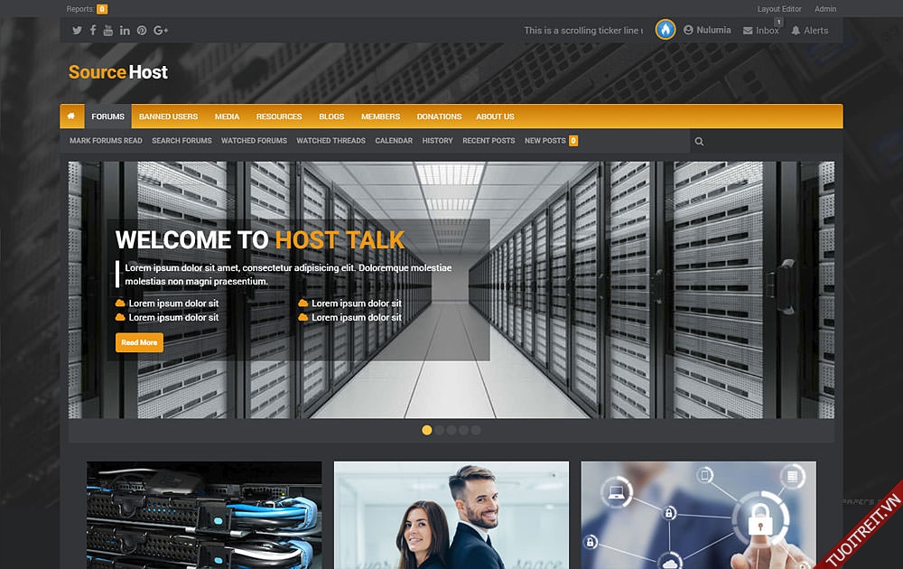Click the LinkedIn icon

[125, 31]
